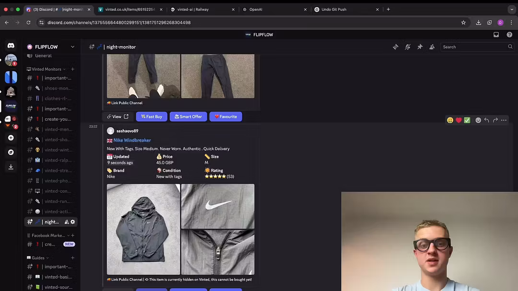The width and height of the screenshot is (518, 291).
Task: Collapse the Vinted Monitors category
Action: pos(46,69)
